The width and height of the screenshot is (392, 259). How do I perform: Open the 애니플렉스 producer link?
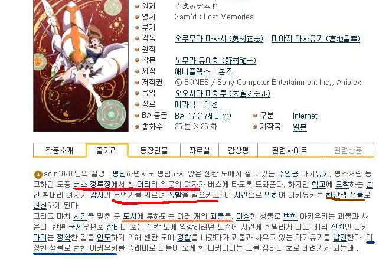click(192, 72)
